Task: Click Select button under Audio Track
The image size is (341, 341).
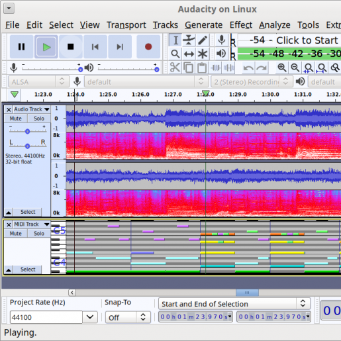Action: click(28, 212)
